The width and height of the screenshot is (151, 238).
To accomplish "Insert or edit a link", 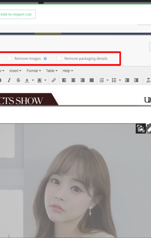I will click(54, 80).
